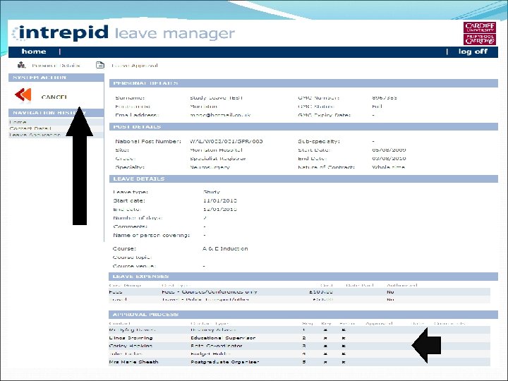The image size is (508, 381).
Task: Click leave end date 12/01/2010
Action: pos(220,210)
